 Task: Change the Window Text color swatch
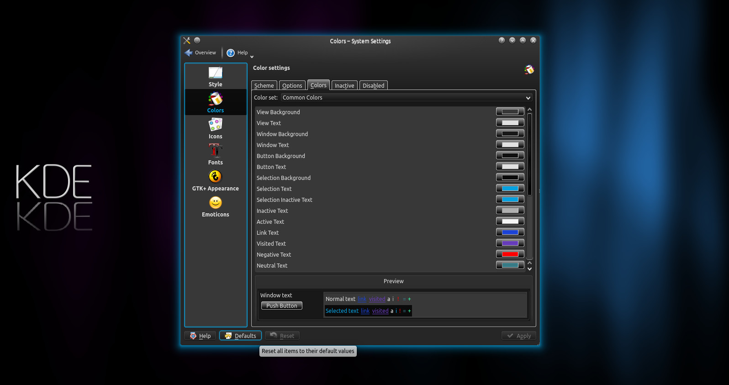coord(510,144)
